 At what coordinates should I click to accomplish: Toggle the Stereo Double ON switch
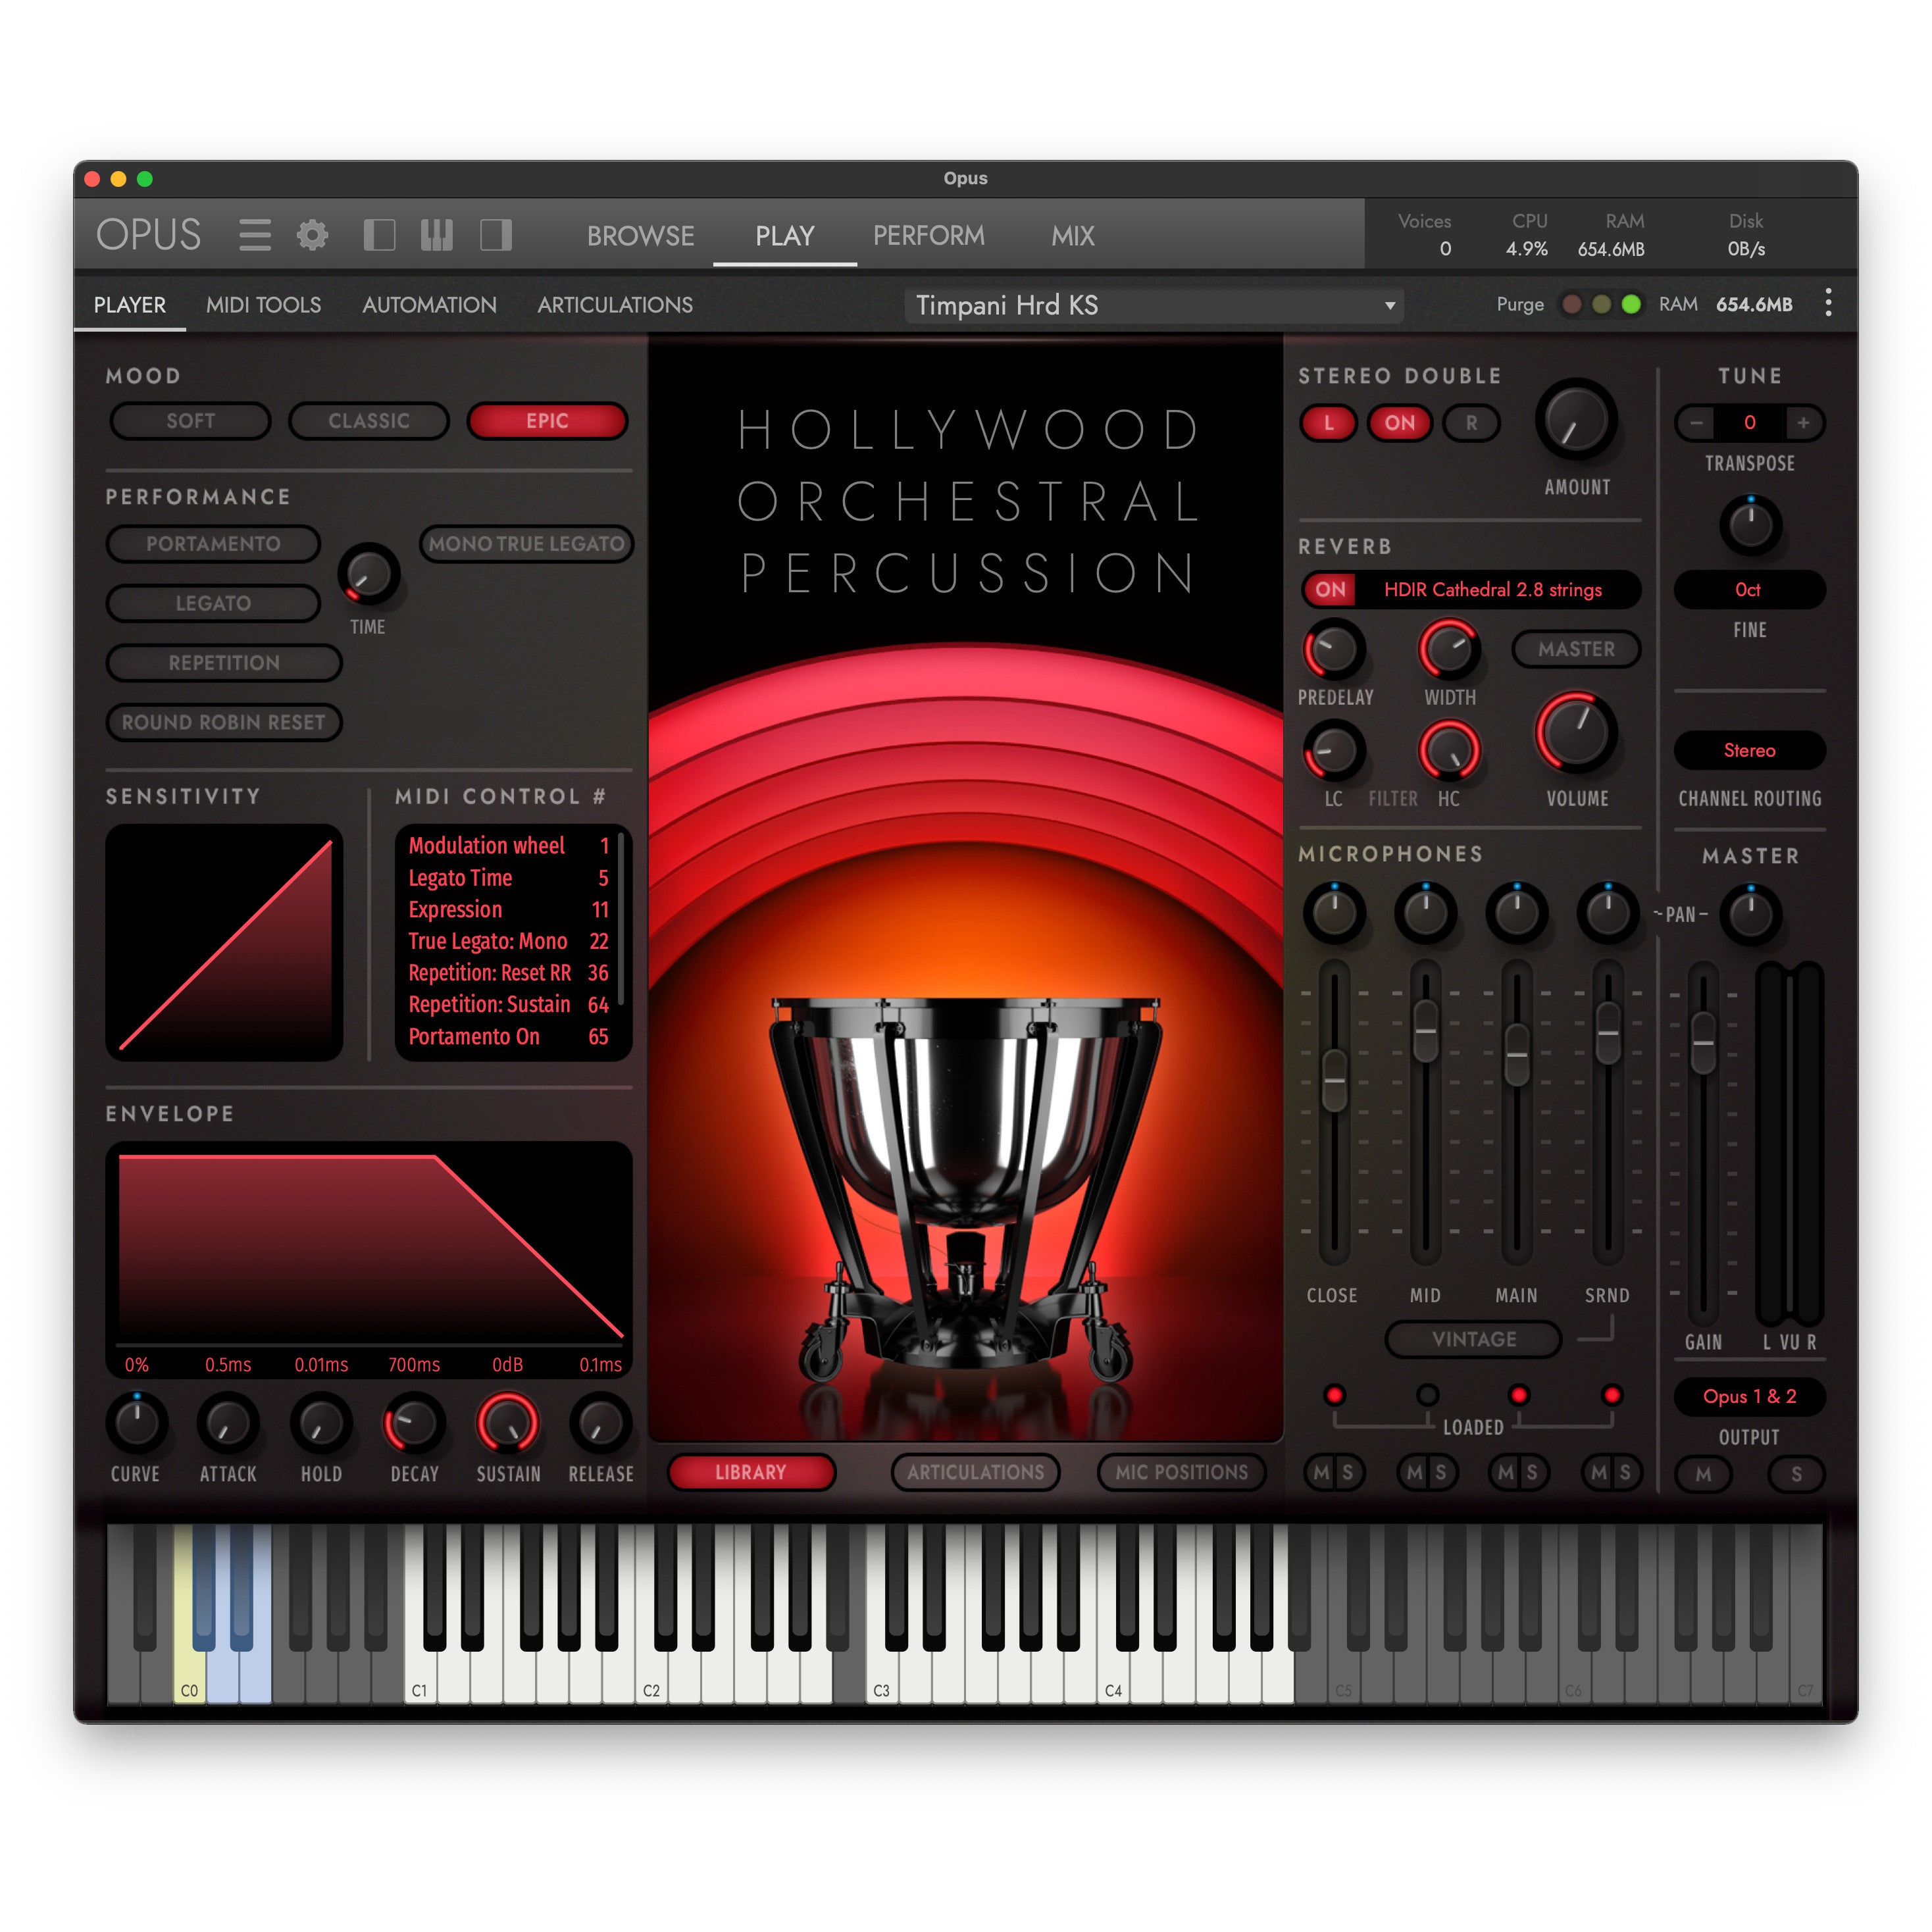1399,422
